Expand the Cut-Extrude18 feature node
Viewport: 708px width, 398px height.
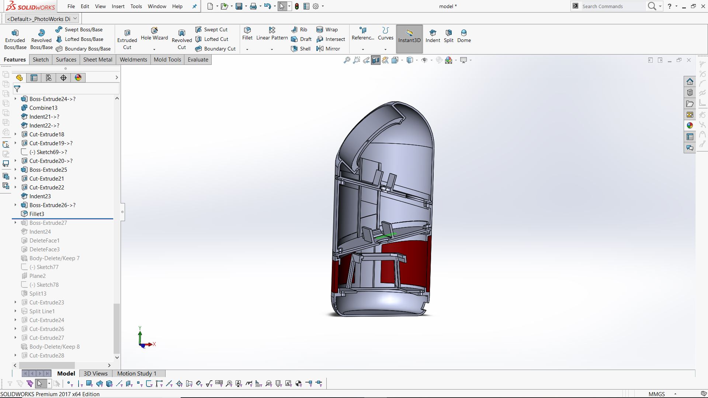tap(15, 134)
